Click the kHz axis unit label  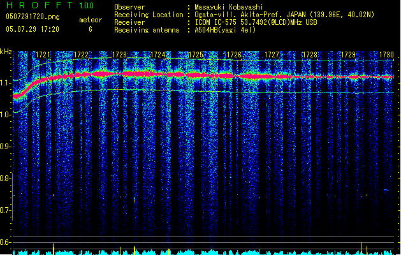6,52
